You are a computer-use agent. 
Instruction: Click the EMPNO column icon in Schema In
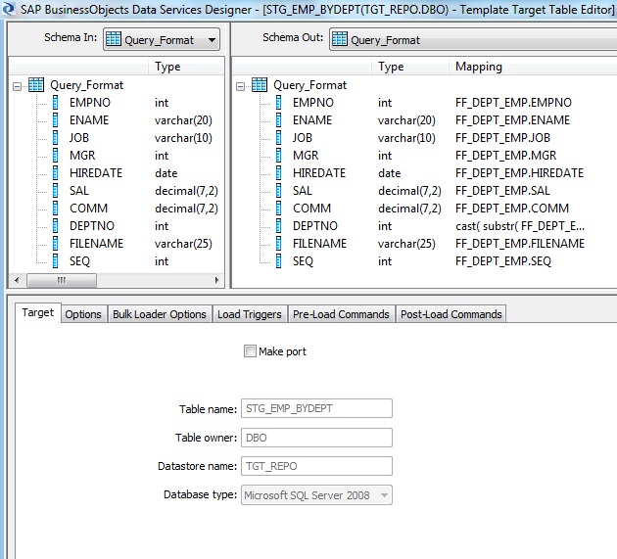pos(56,102)
